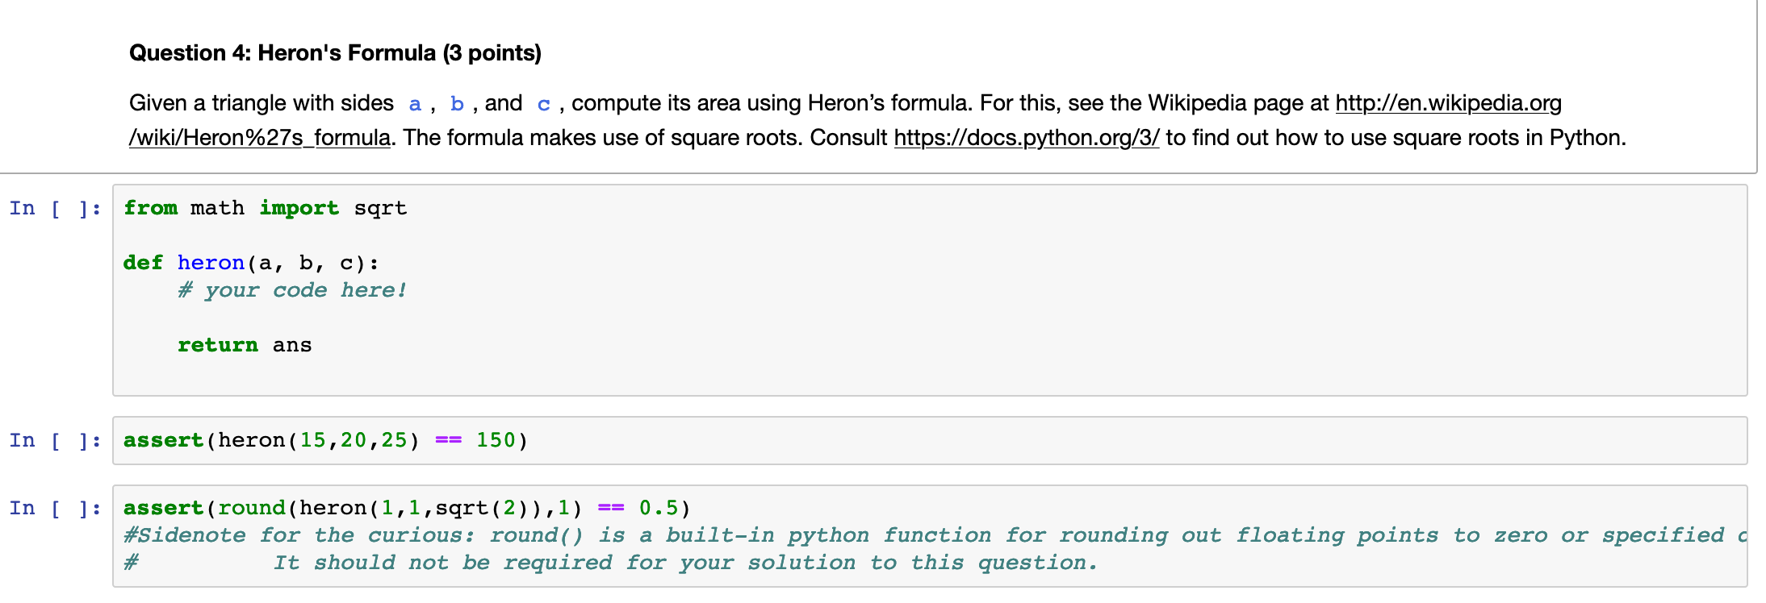Click the 'from math import sqrt' line
Screen dimensions: 1766x603
click(x=265, y=208)
